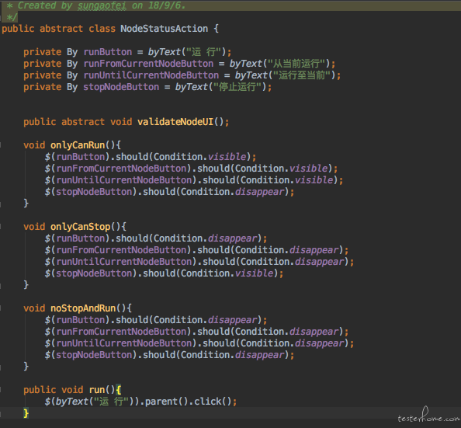This screenshot has height=428, width=461.
Task: Click the sungaofei author name in comment
Action: tap(102, 5)
